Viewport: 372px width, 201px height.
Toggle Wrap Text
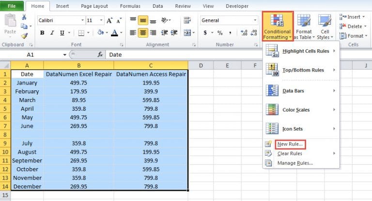(x=187, y=20)
